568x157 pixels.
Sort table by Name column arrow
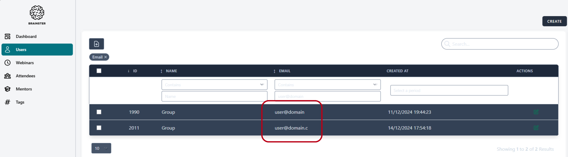tap(161, 71)
